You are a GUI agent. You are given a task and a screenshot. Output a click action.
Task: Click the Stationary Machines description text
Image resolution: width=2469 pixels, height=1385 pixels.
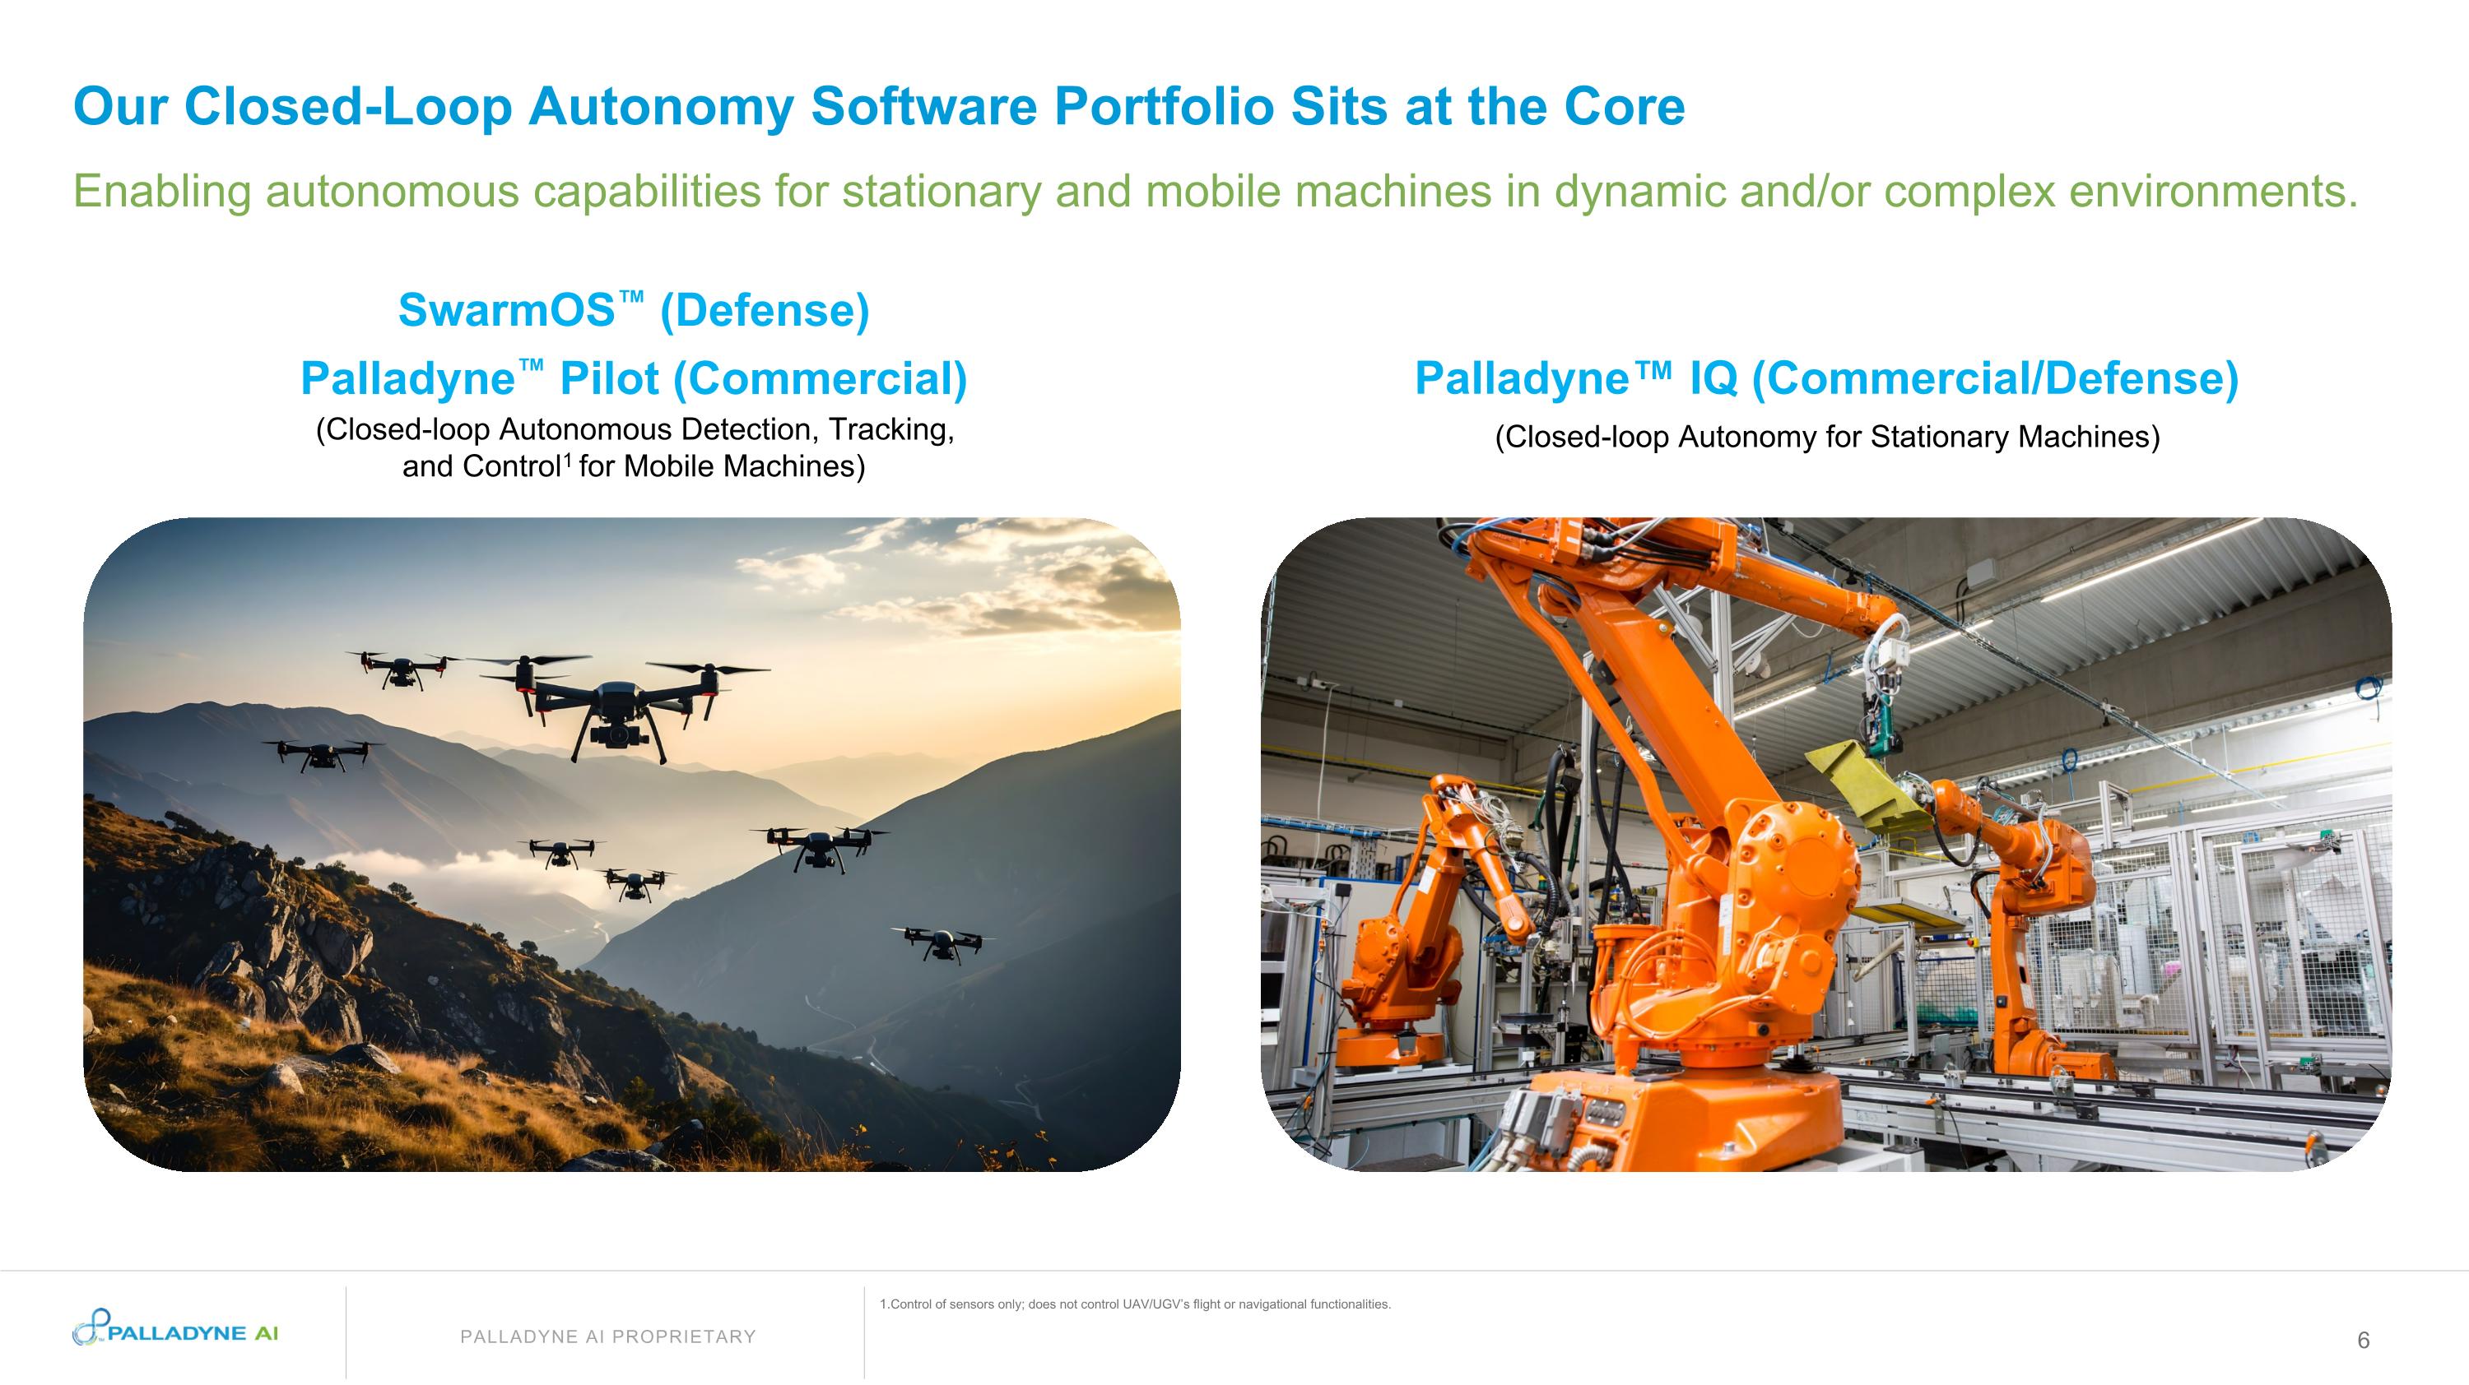(x=1826, y=437)
